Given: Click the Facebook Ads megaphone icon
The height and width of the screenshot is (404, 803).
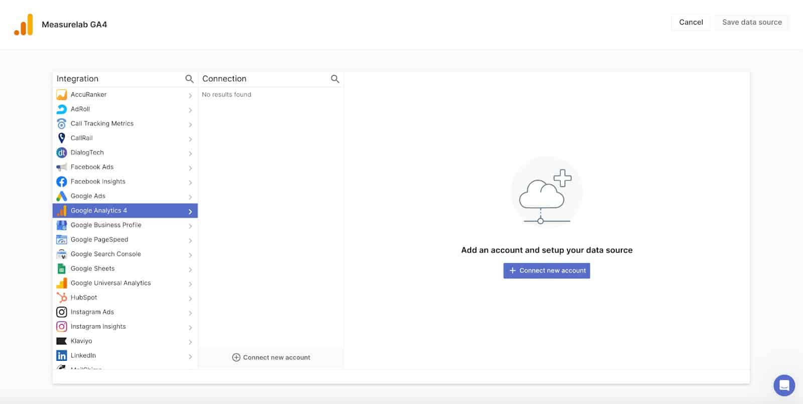Looking at the screenshot, I should coord(62,167).
